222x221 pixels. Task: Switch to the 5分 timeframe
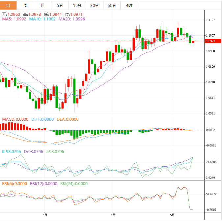(x=60, y=6)
